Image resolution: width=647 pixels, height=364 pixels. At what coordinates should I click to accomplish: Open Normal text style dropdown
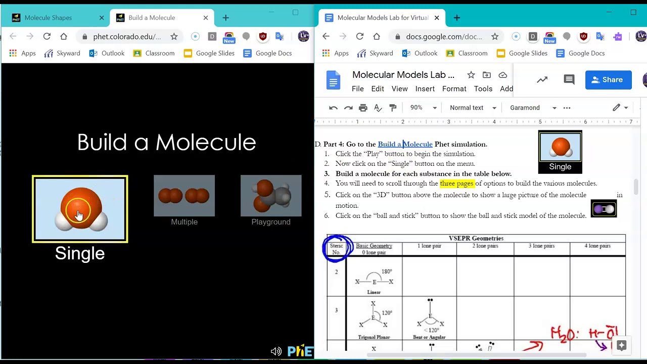pyautogui.click(x=473, y=108)
